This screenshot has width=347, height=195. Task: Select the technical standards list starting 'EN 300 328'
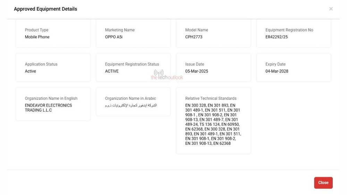coord(213,124)
